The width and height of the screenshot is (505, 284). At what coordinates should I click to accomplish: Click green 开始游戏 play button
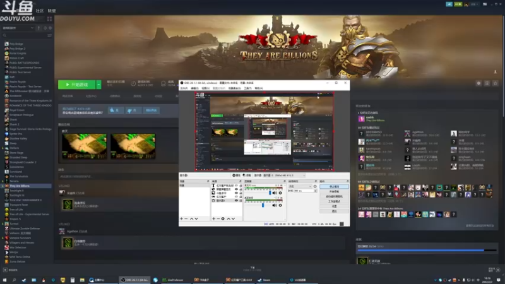pos(76,85)
